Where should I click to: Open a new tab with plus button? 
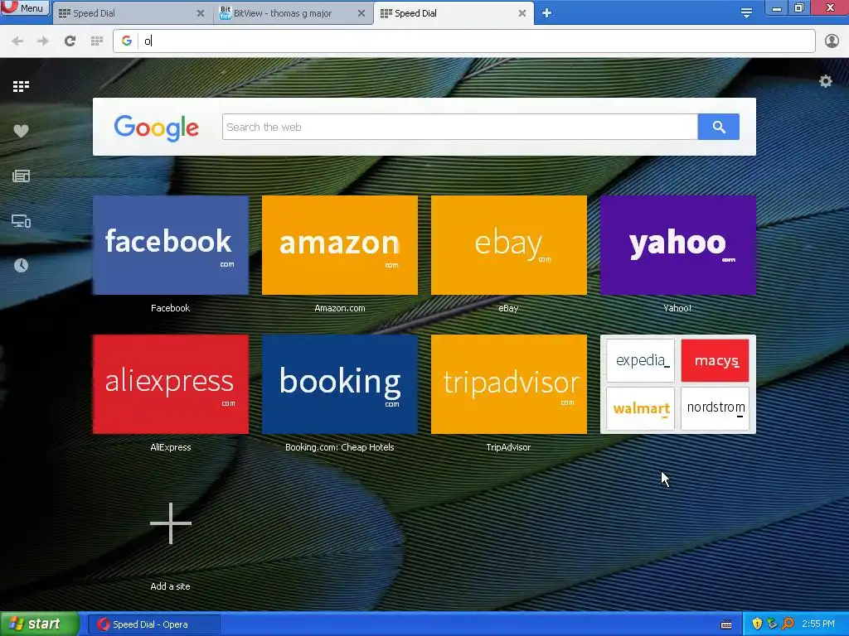[547, 13]
